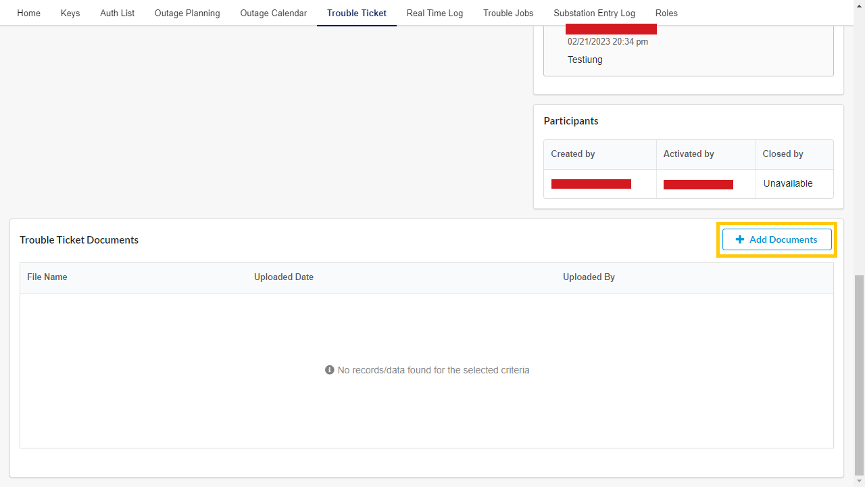Click the Unavailable cell under Closed by
This screenshot has height=487, width=865.
(x=788, y=183)
